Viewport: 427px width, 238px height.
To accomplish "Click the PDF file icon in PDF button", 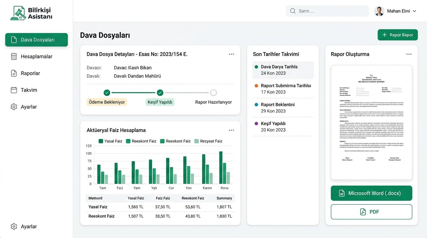I will pos(363,212).
